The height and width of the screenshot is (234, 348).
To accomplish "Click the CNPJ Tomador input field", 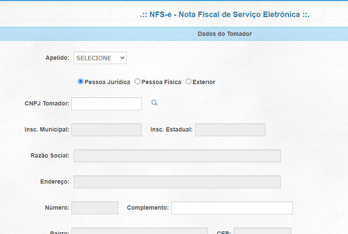I will point(106,104).
